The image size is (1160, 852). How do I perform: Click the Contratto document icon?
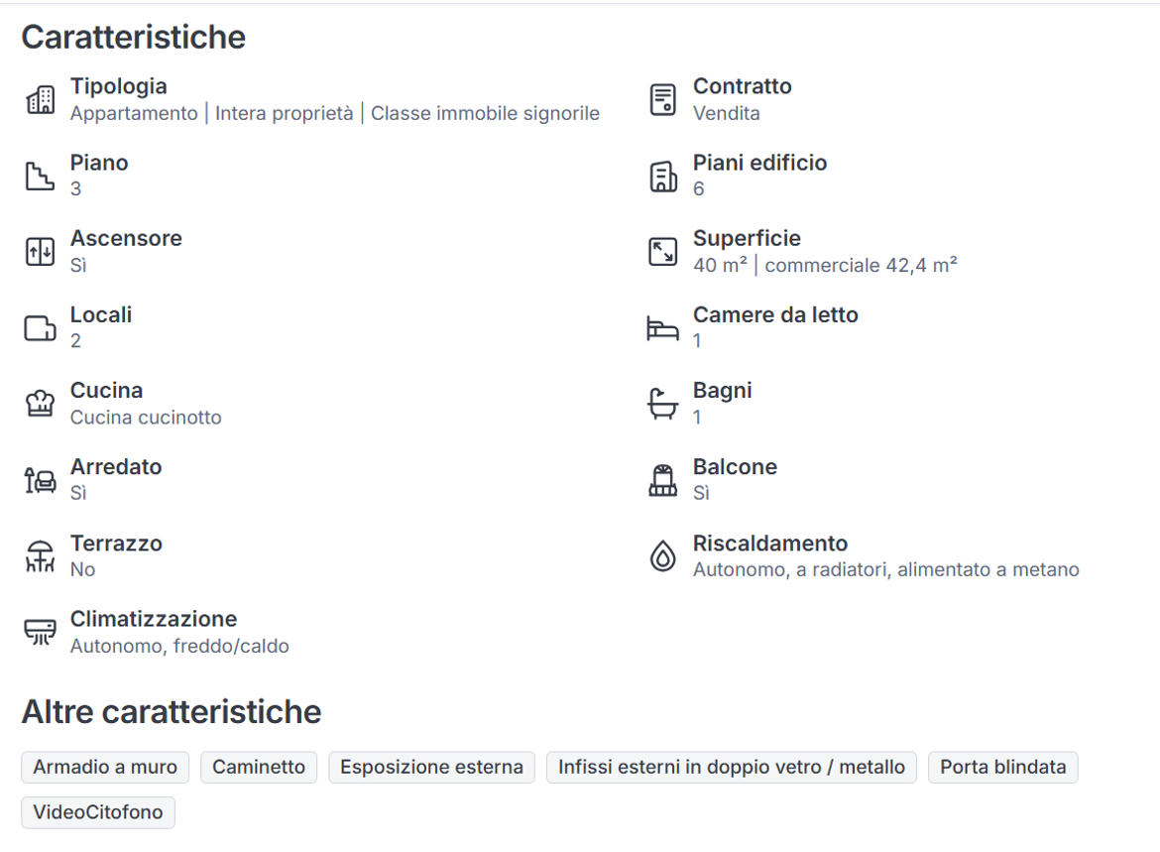663,100
